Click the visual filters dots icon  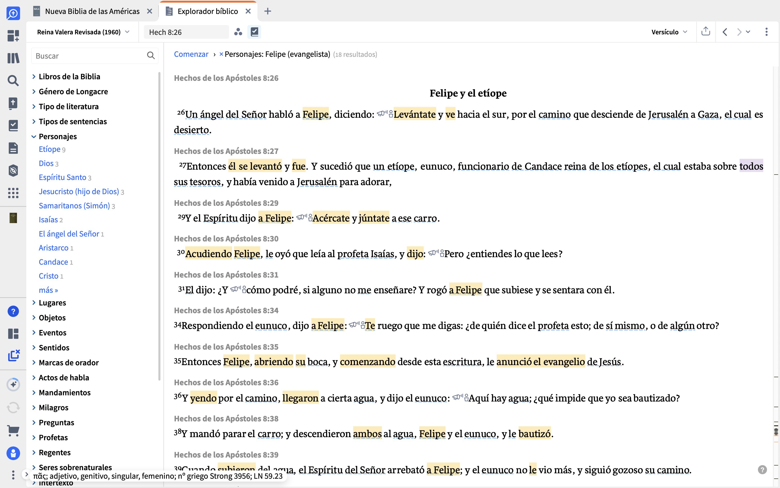click(x=238, y=32)
